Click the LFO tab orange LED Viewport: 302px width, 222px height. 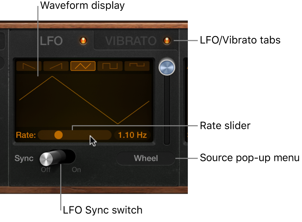(83, 41)
